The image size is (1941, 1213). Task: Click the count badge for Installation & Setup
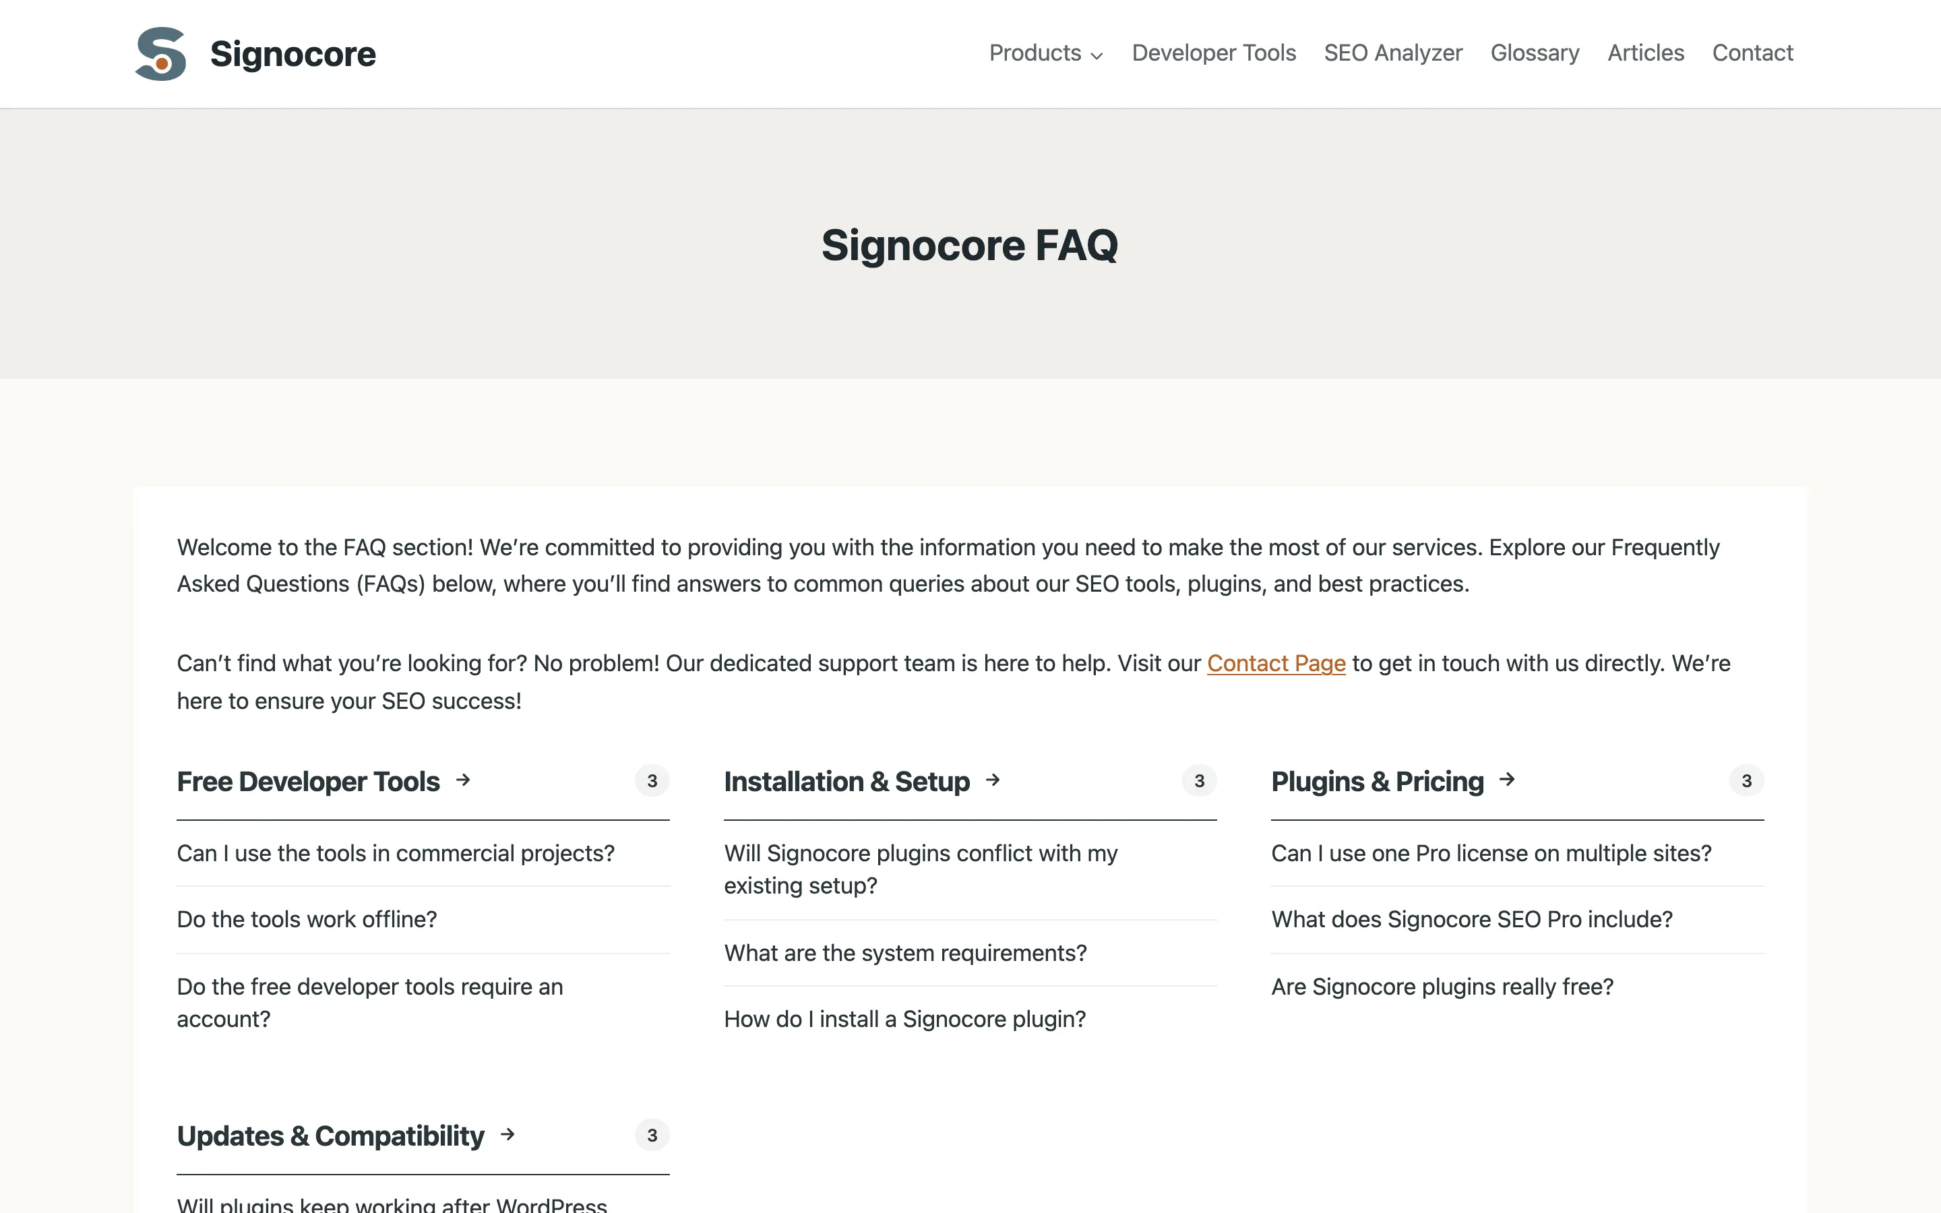coord(1199,780)
